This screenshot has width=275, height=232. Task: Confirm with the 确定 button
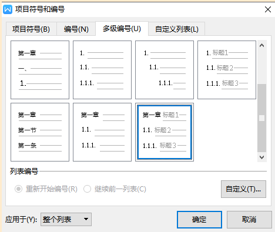click(x=199, y=220)
